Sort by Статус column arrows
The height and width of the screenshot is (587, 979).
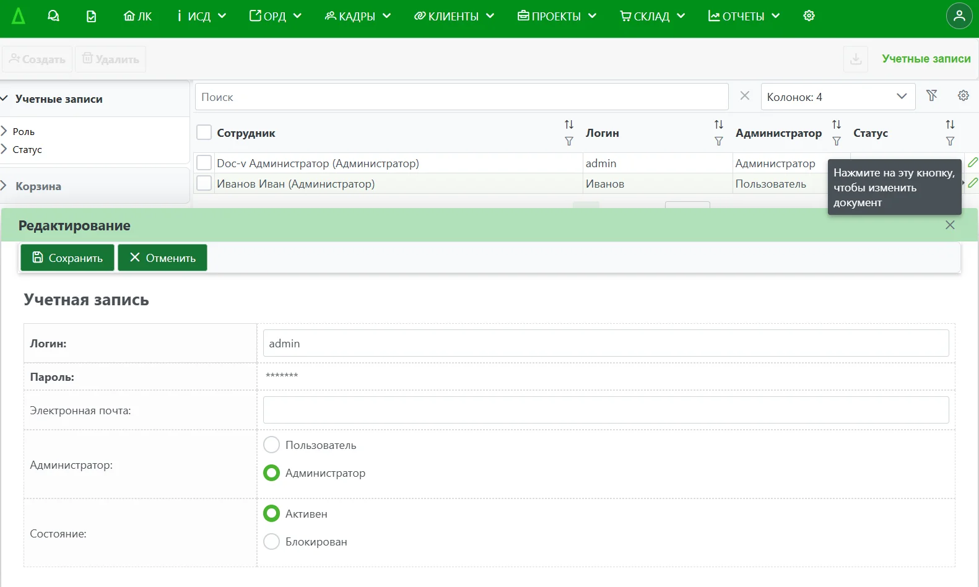coord(950,124)
